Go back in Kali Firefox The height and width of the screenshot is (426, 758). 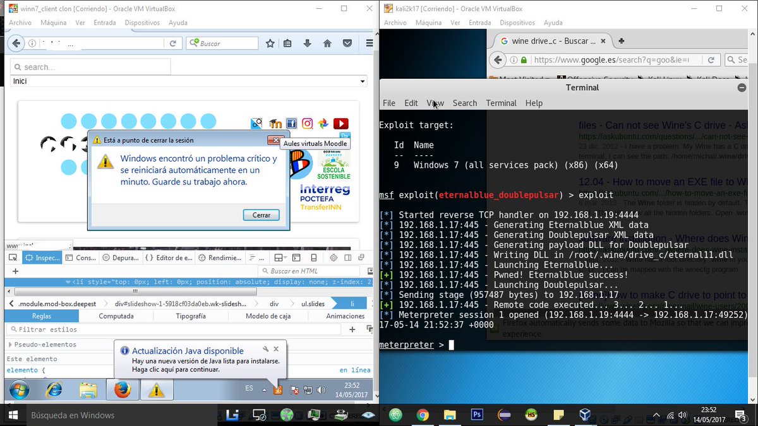[499, 60]
